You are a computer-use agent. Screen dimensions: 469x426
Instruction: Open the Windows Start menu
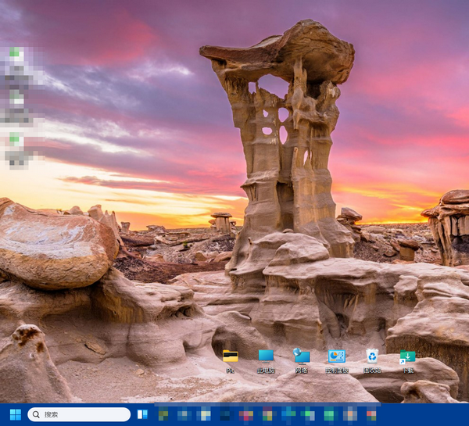click(x=15, y=414)
